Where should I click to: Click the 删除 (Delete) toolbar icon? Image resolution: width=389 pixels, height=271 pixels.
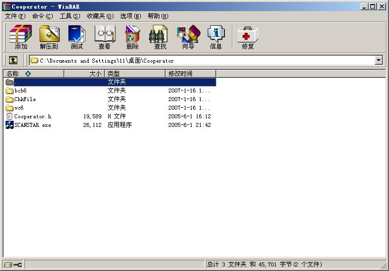tap(133, 34)
